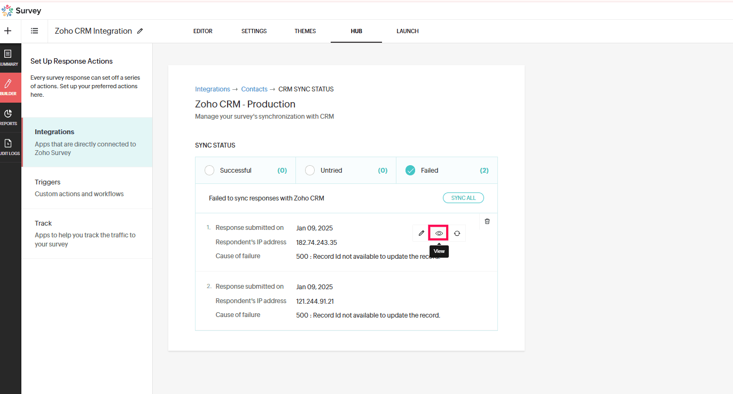Delete the first failed response with trash icon
The image size is (733, 394).
(487, 221)
